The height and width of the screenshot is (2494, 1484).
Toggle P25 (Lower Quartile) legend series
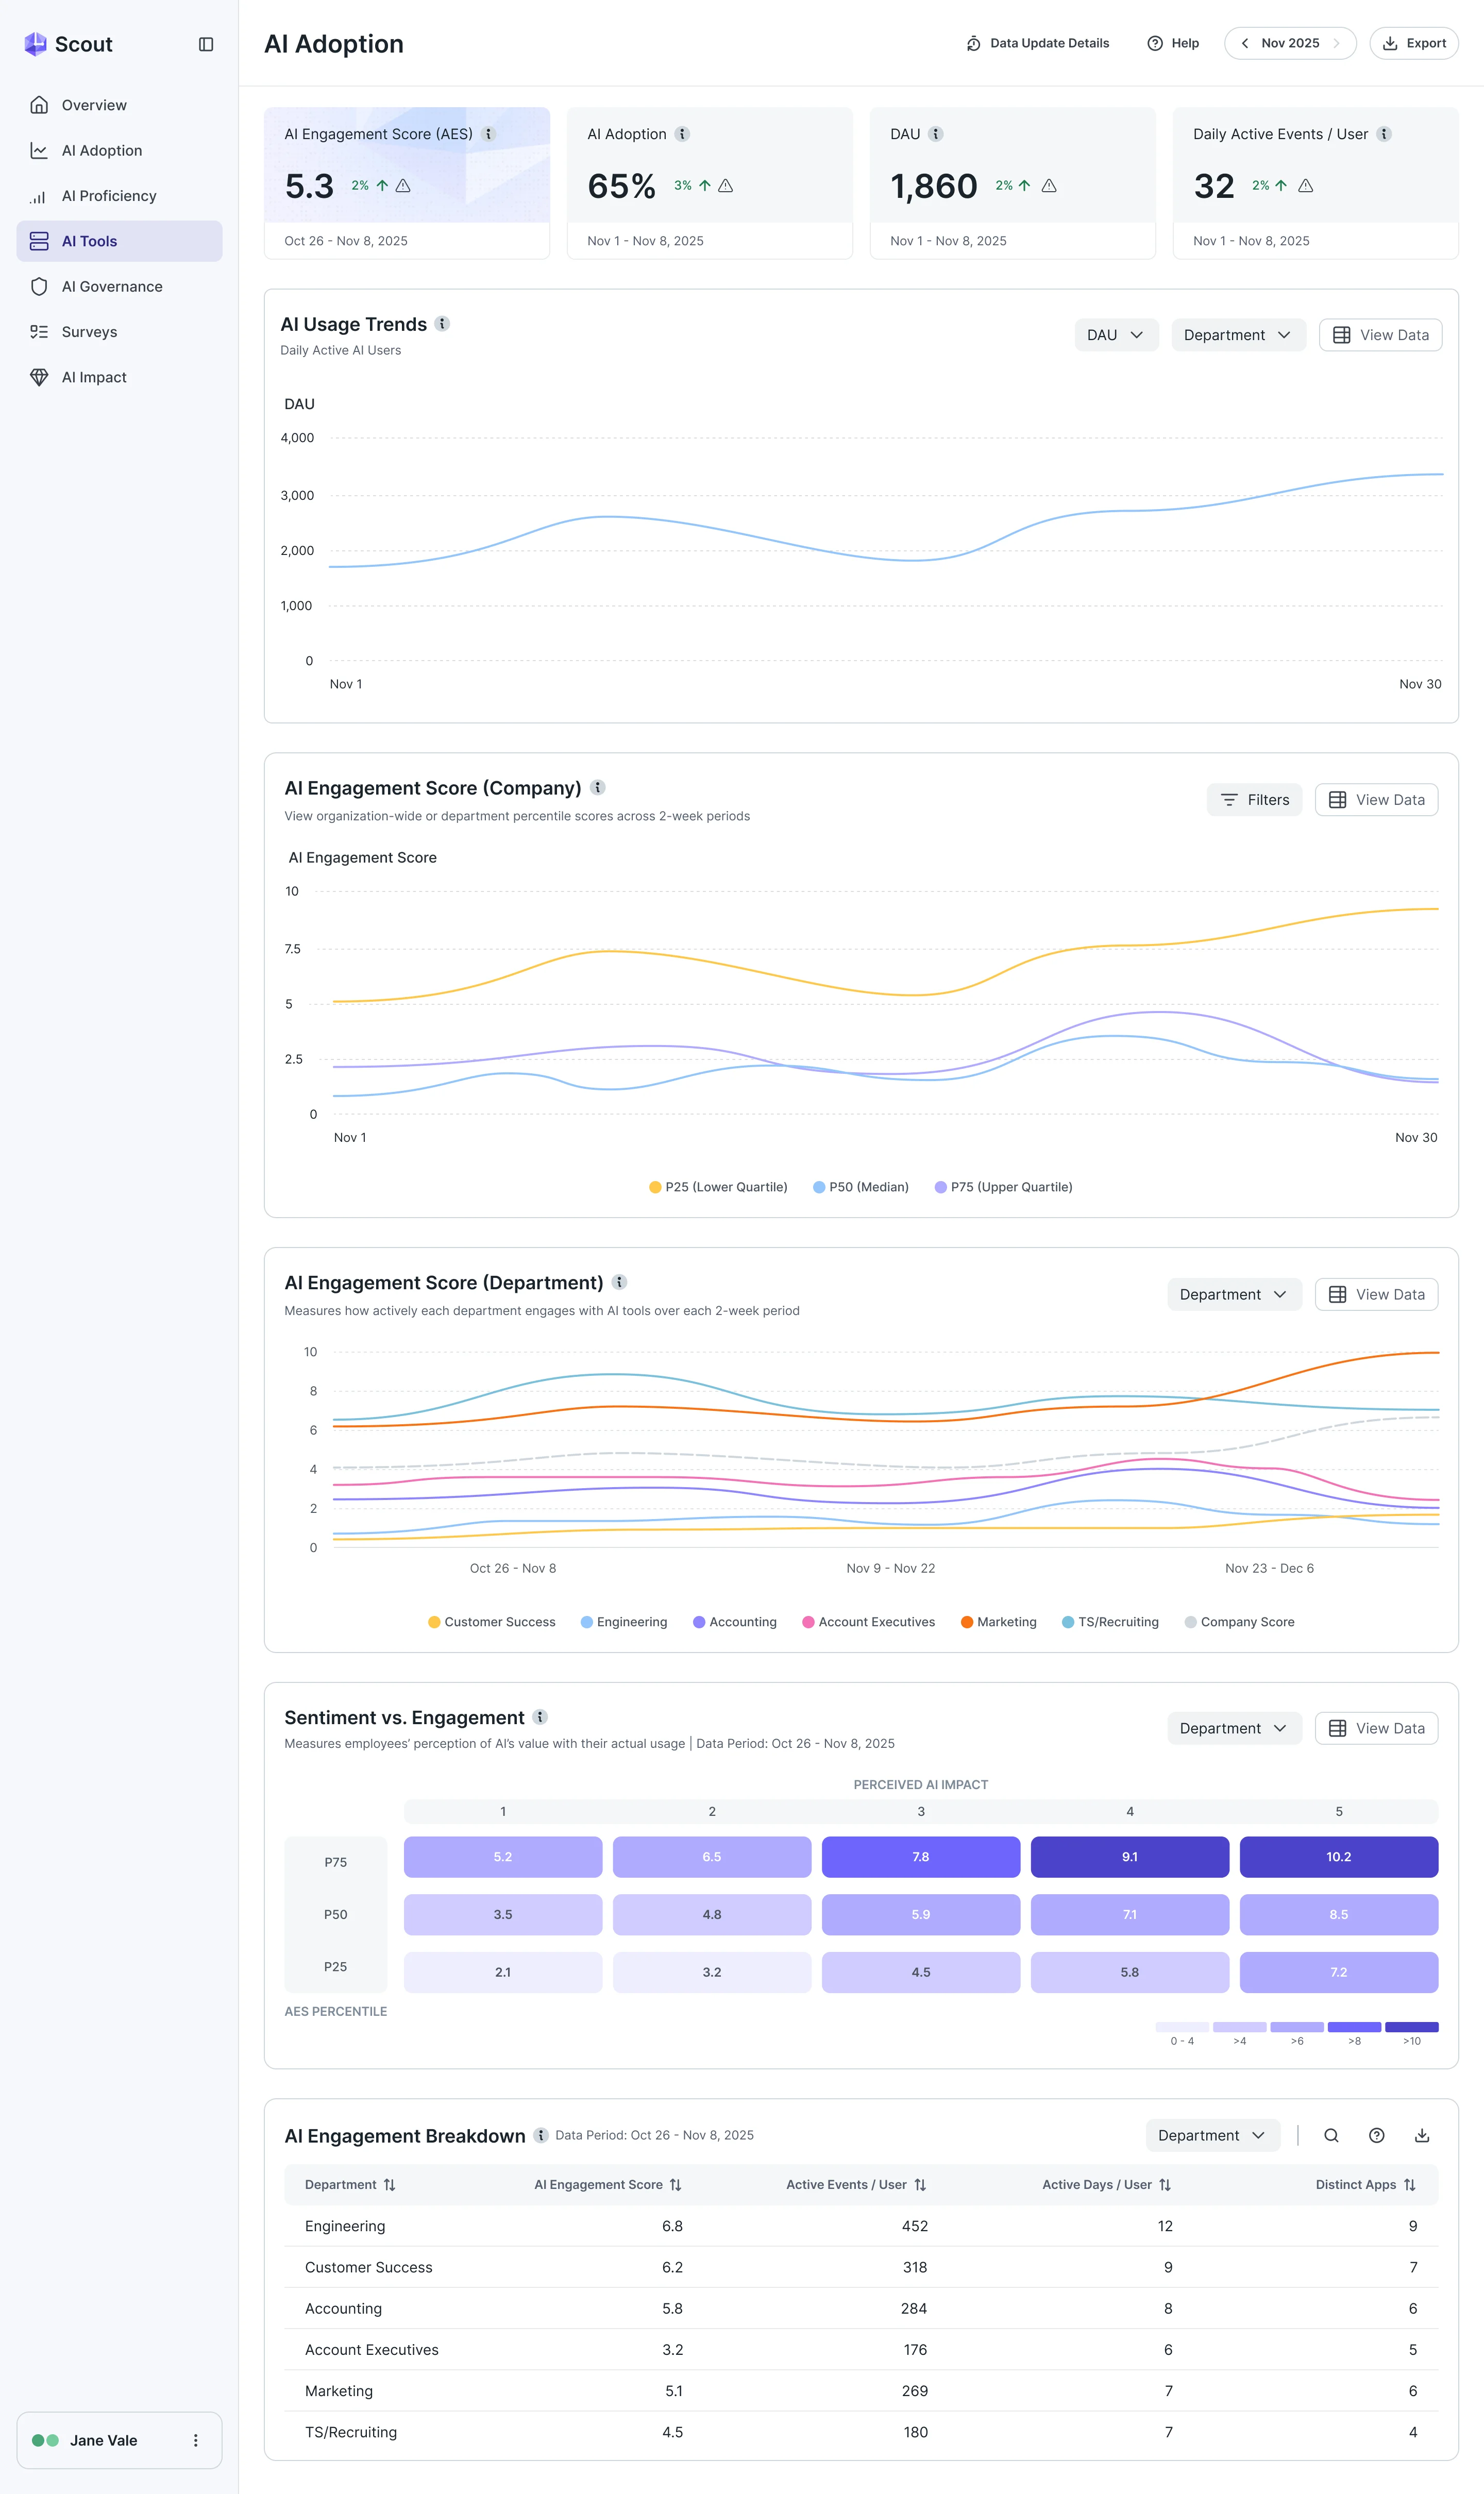coord(718,1187)
